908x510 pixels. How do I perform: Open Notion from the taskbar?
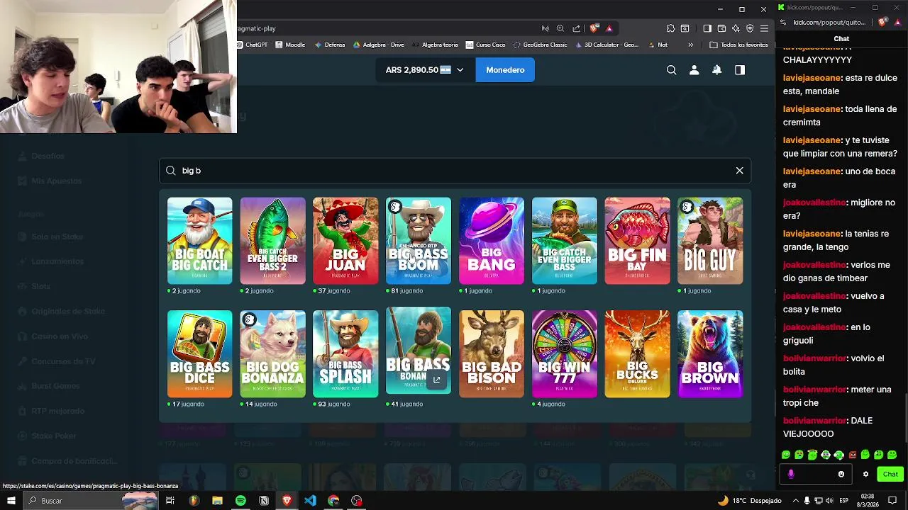tap(264, 501)
